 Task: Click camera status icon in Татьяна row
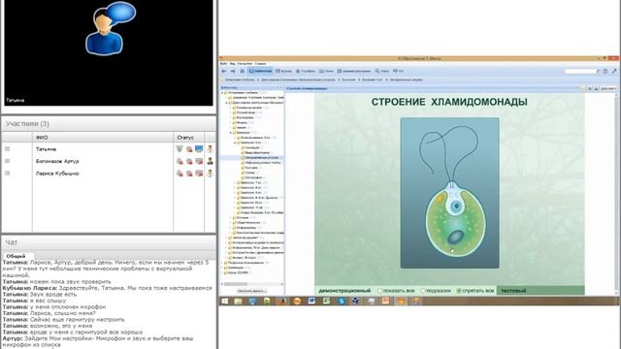tap(189, 149)
